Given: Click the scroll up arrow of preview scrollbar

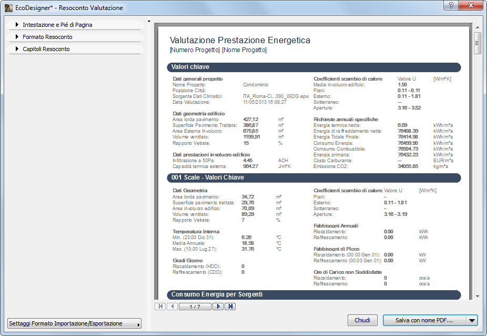Looking at the screenshot, I should 478,27.
